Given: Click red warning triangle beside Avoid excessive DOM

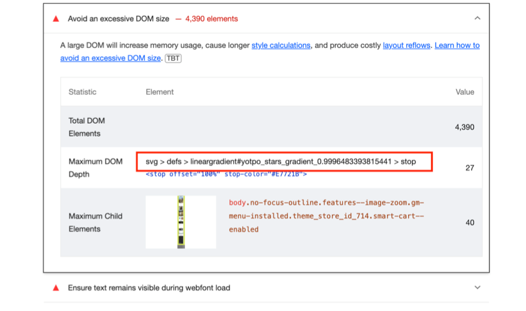Looking at the screenshot, I should click(x=56, y=19).
